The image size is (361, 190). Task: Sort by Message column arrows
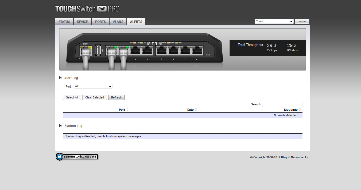pyautogui.click(x=300, y=110)
